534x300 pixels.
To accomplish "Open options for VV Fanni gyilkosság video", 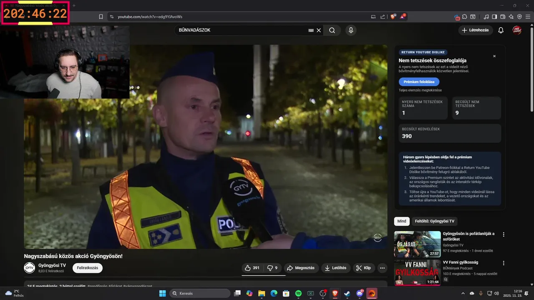I will coord(504,263).
